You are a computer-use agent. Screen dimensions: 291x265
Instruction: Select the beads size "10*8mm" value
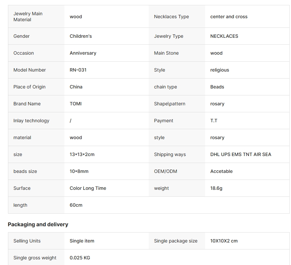(x=79, y=171)
